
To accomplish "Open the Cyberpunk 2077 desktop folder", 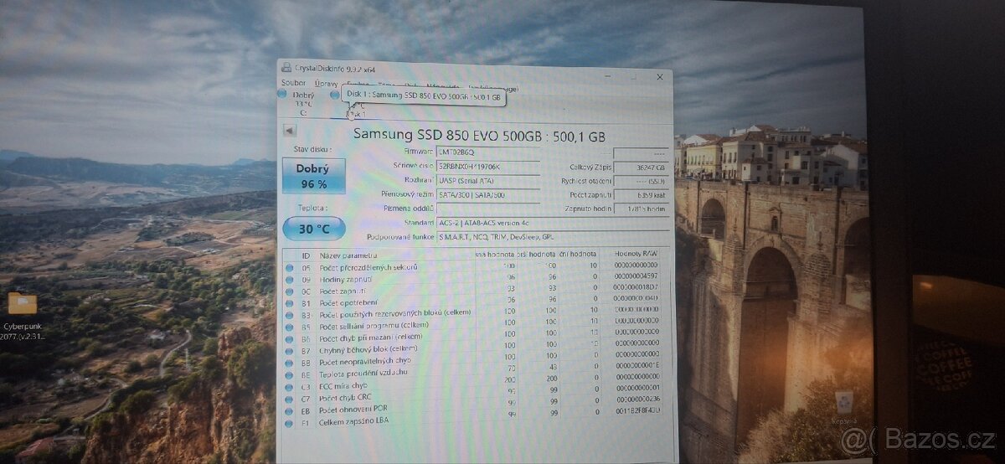I will click(23, 314).
